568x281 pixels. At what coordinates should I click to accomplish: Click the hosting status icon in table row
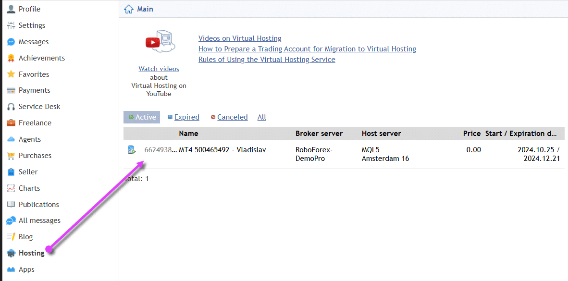point(131,150)
